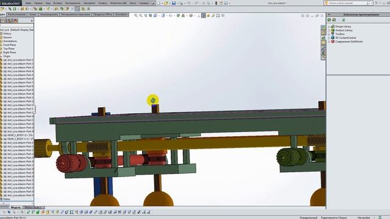The width and height of the screenshot is (390, 219).
Task: Select the ConfigurationManager tab icon
Action: (9, 21)
